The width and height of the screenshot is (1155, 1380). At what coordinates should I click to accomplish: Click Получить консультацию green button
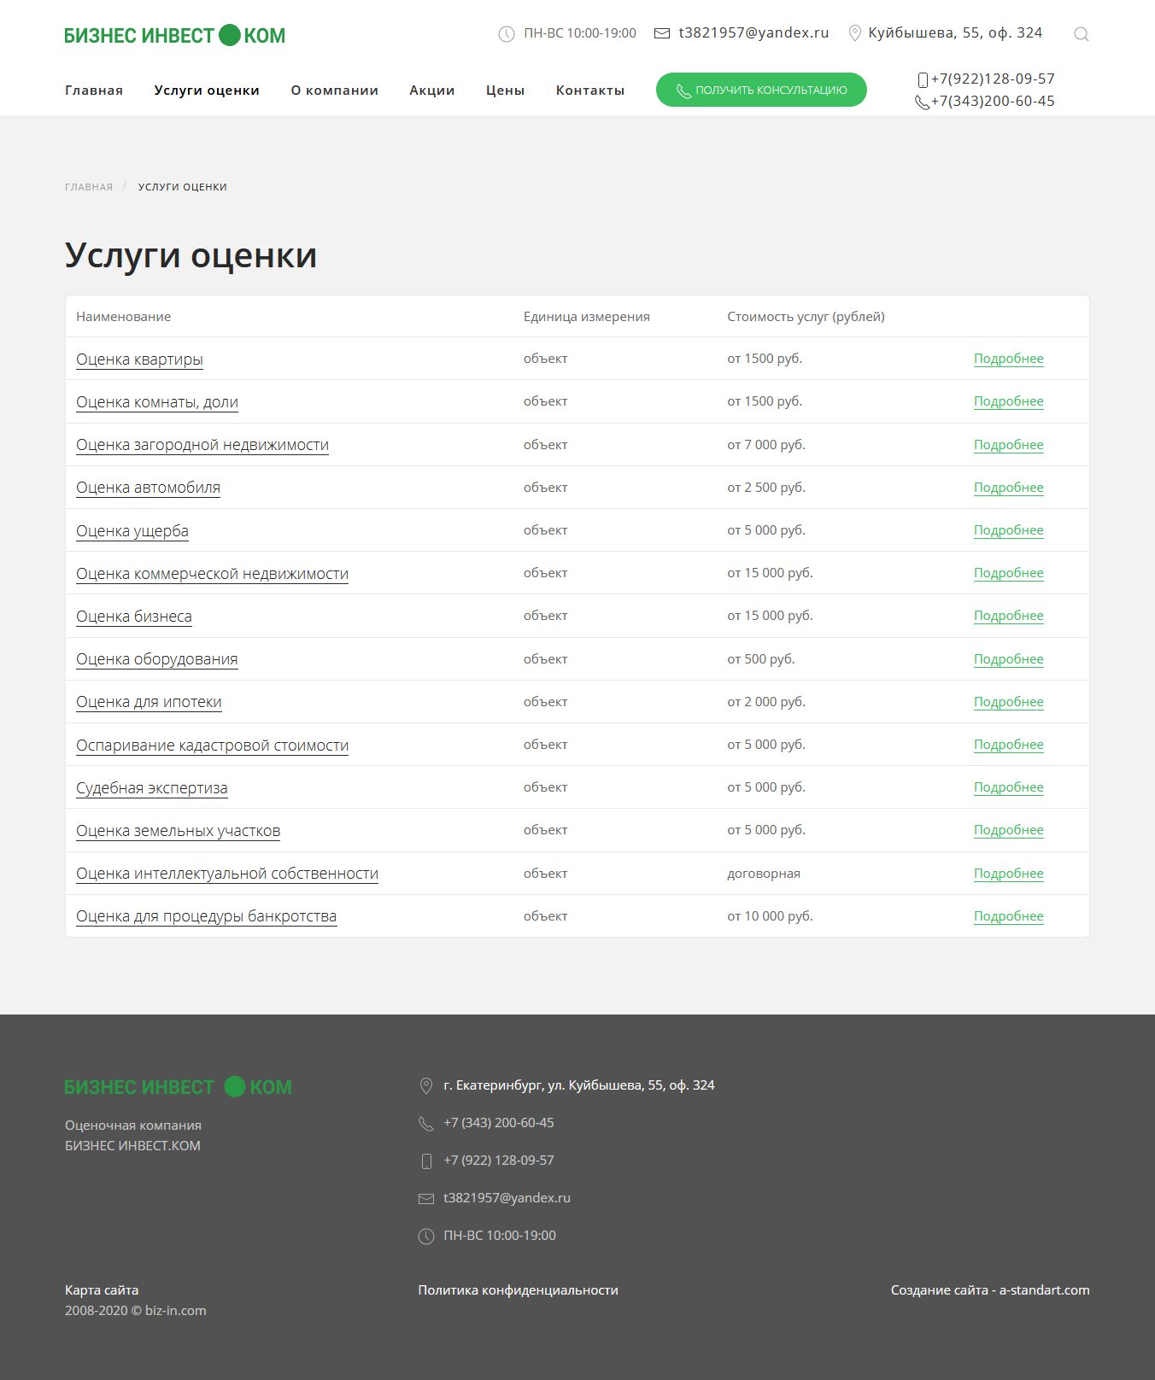coord(761,90)
